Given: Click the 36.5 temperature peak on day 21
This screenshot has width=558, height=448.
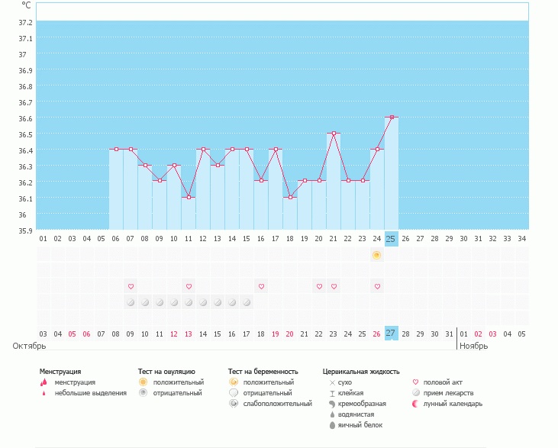Looking at the screenshot, I should coord(334,133).
